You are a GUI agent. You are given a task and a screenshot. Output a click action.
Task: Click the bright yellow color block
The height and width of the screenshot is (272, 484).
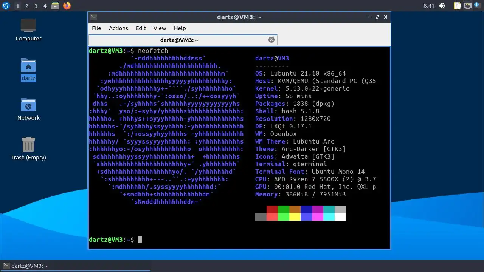tap(295, 217)
